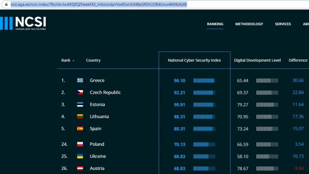309x174 pixels.
Task: Open the RANKING menu item
Action: pyautogui.click(x=215, y=24)
